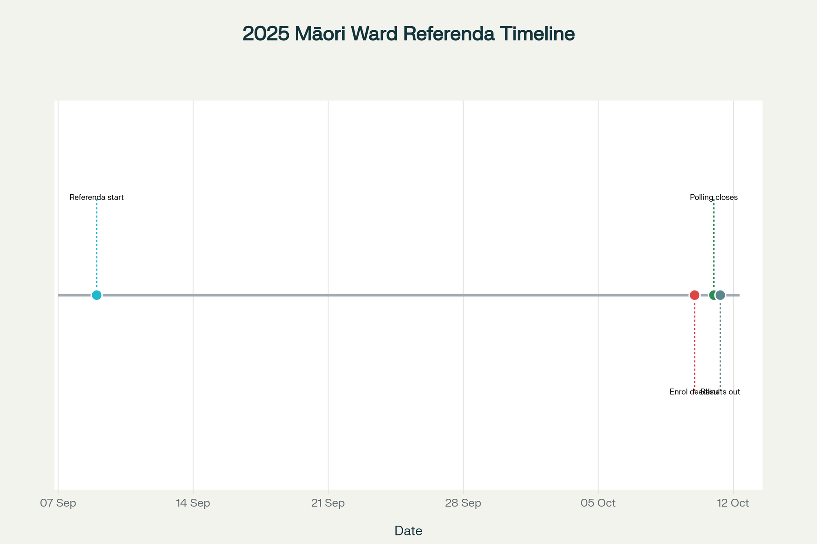Click the "Date" x-axis title
The width and height of the screenshot is (817, 544).
tap(408, 531)
